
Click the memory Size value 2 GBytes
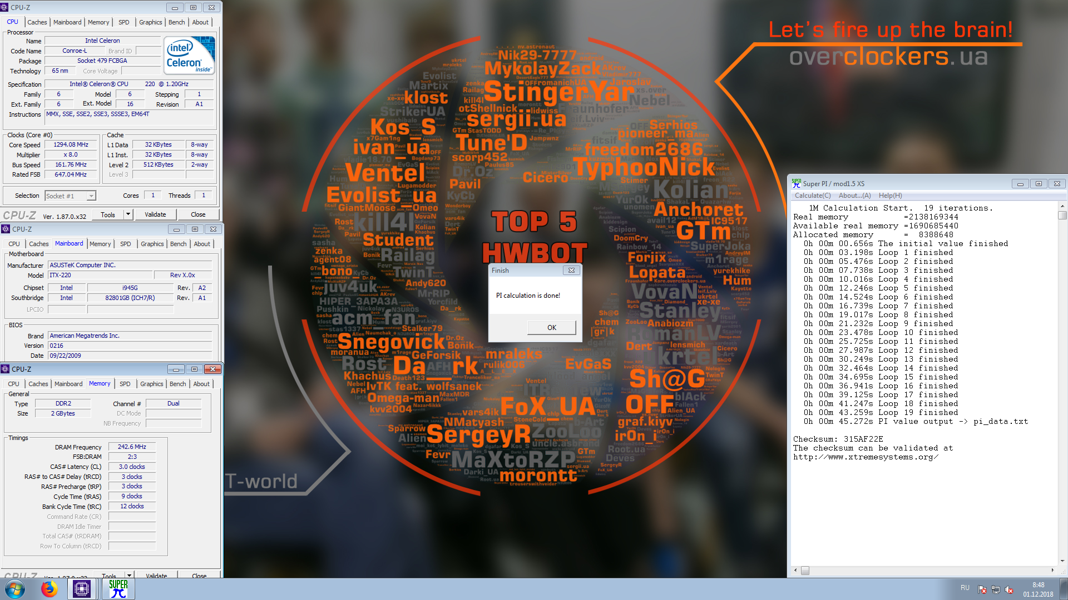click(x=63, y=413)
